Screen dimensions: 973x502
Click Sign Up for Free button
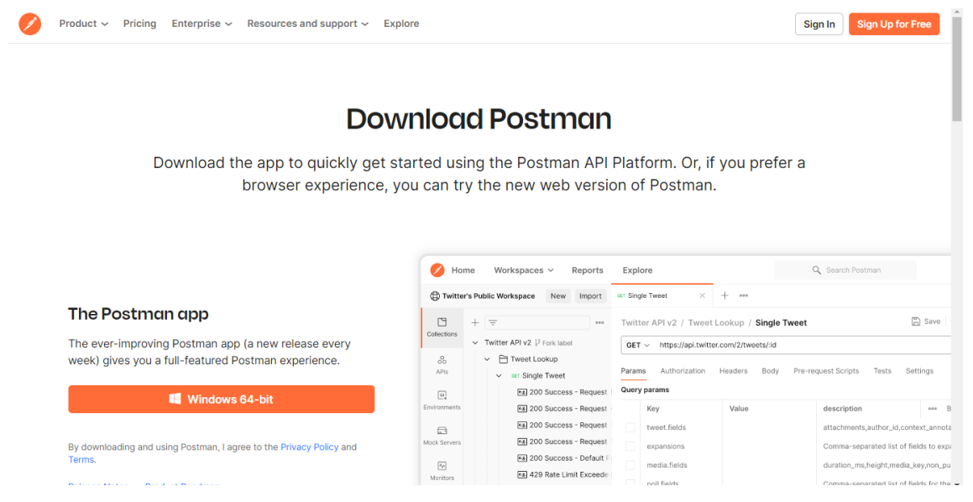(894, 24)
